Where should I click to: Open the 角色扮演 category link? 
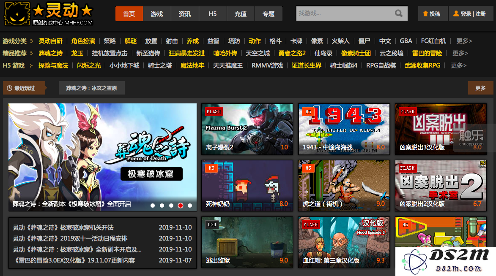pos(83,41)
